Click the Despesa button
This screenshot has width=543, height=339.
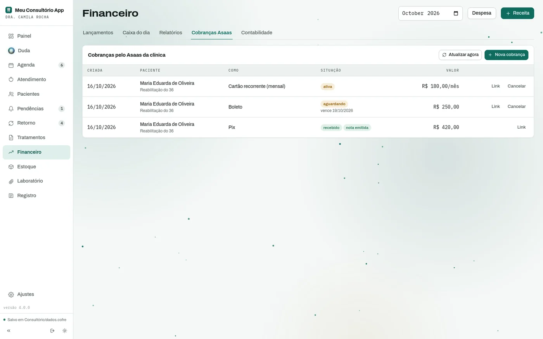pos(482,13)
